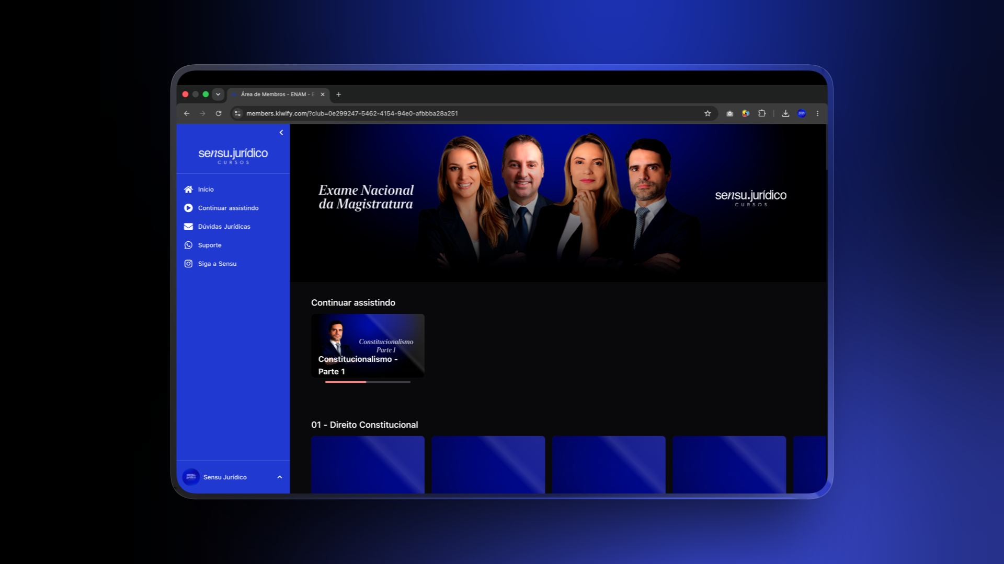Select the Área de Membros - ENAM tab
1004x564 pixels.
click(x=278, y=95)
